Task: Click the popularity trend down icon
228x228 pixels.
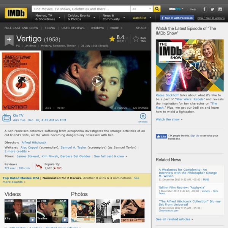Action: point(39,166)
